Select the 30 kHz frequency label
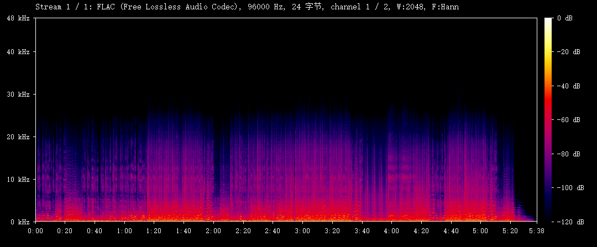 pyautogui.click(x=18, y=94)
